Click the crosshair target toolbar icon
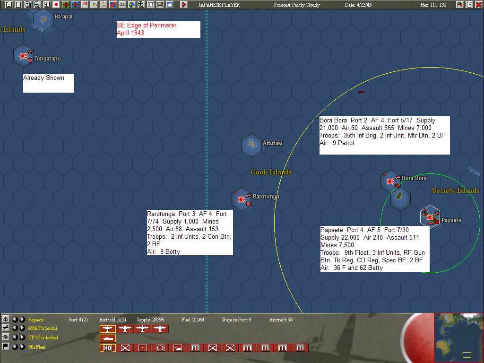484x363 pixels. click(x=141, y=5)
